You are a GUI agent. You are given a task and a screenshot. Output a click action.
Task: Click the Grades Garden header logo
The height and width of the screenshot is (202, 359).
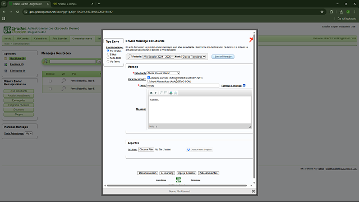[x=15, y=30]
